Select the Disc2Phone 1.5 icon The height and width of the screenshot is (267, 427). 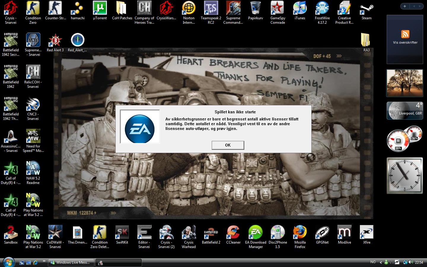278,237
